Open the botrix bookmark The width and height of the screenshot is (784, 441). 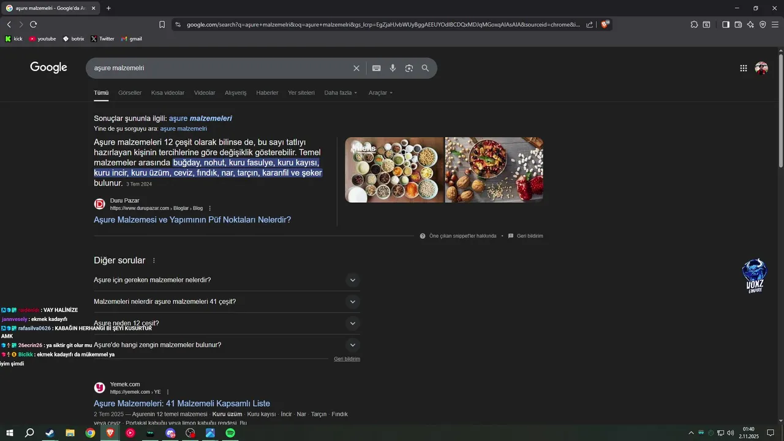coord(73,39)
